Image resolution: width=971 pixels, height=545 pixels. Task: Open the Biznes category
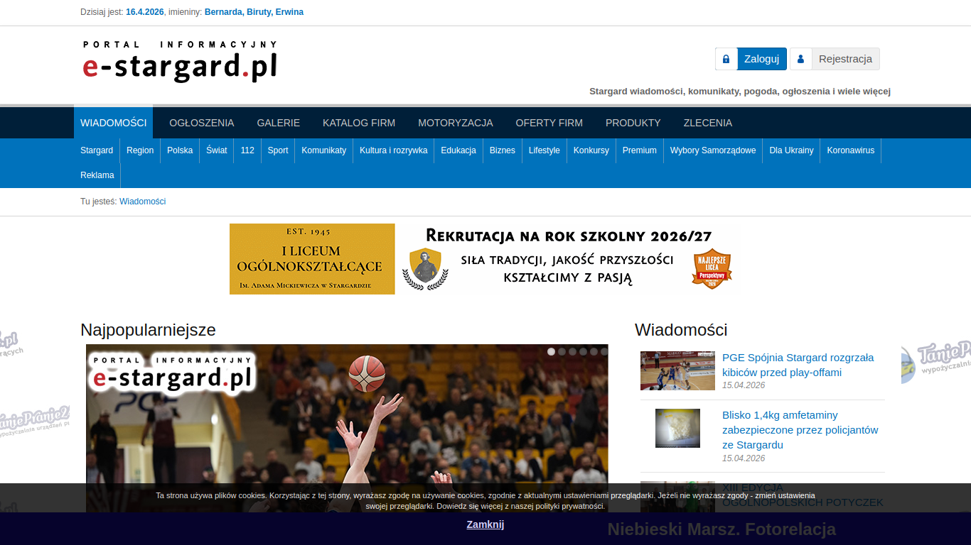[503, 150]
